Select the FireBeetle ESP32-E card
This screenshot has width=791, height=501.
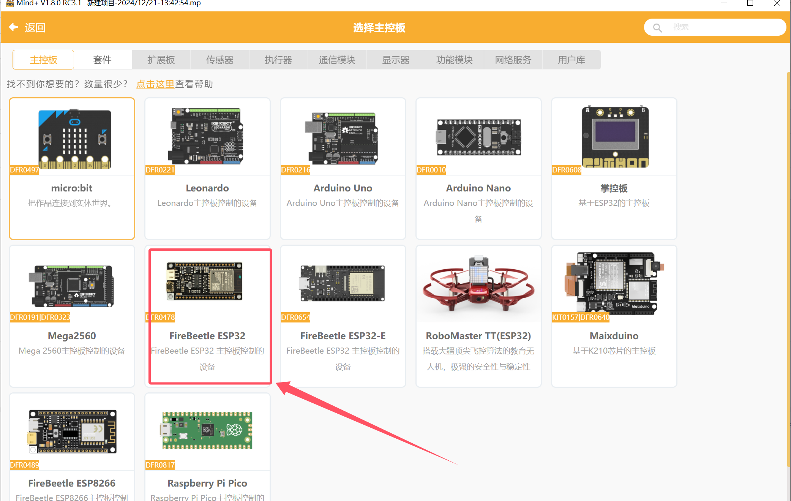[343, 316]
